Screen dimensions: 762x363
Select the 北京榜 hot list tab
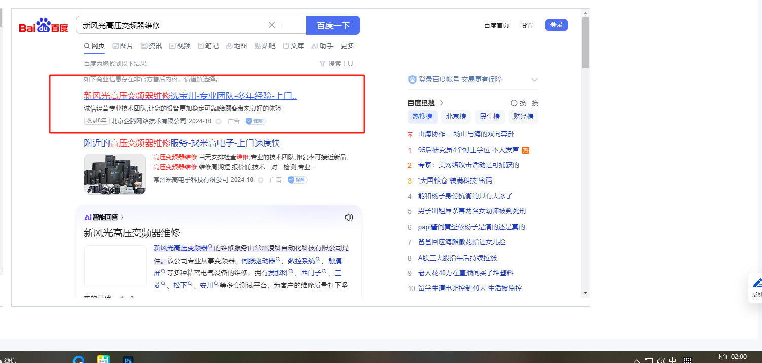[456, 116]
